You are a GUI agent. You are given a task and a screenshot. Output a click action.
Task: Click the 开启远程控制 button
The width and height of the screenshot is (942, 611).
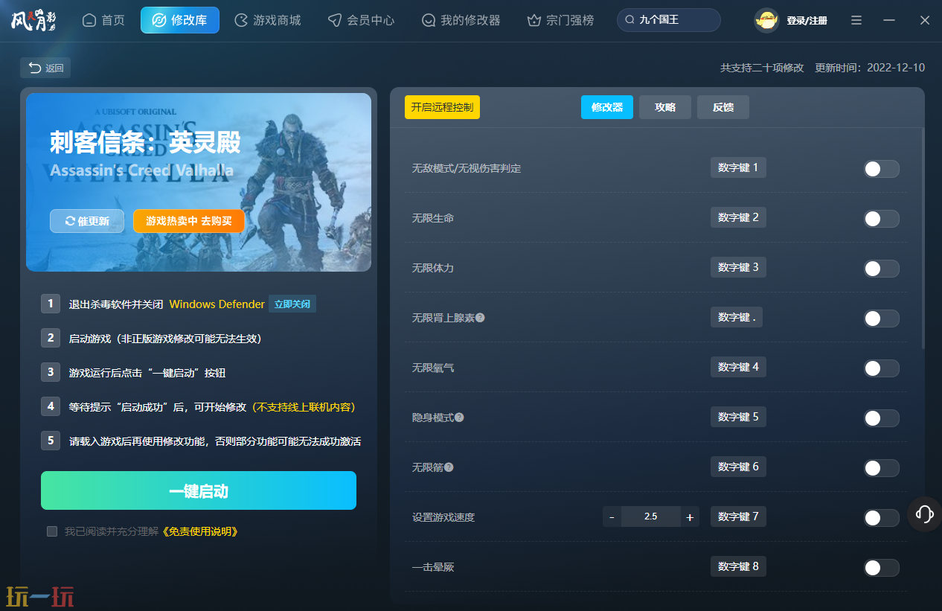pyautogui.click(x=442, y=107)
